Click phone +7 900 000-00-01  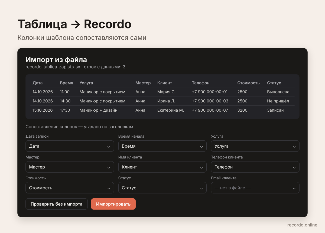pos(210,92)
